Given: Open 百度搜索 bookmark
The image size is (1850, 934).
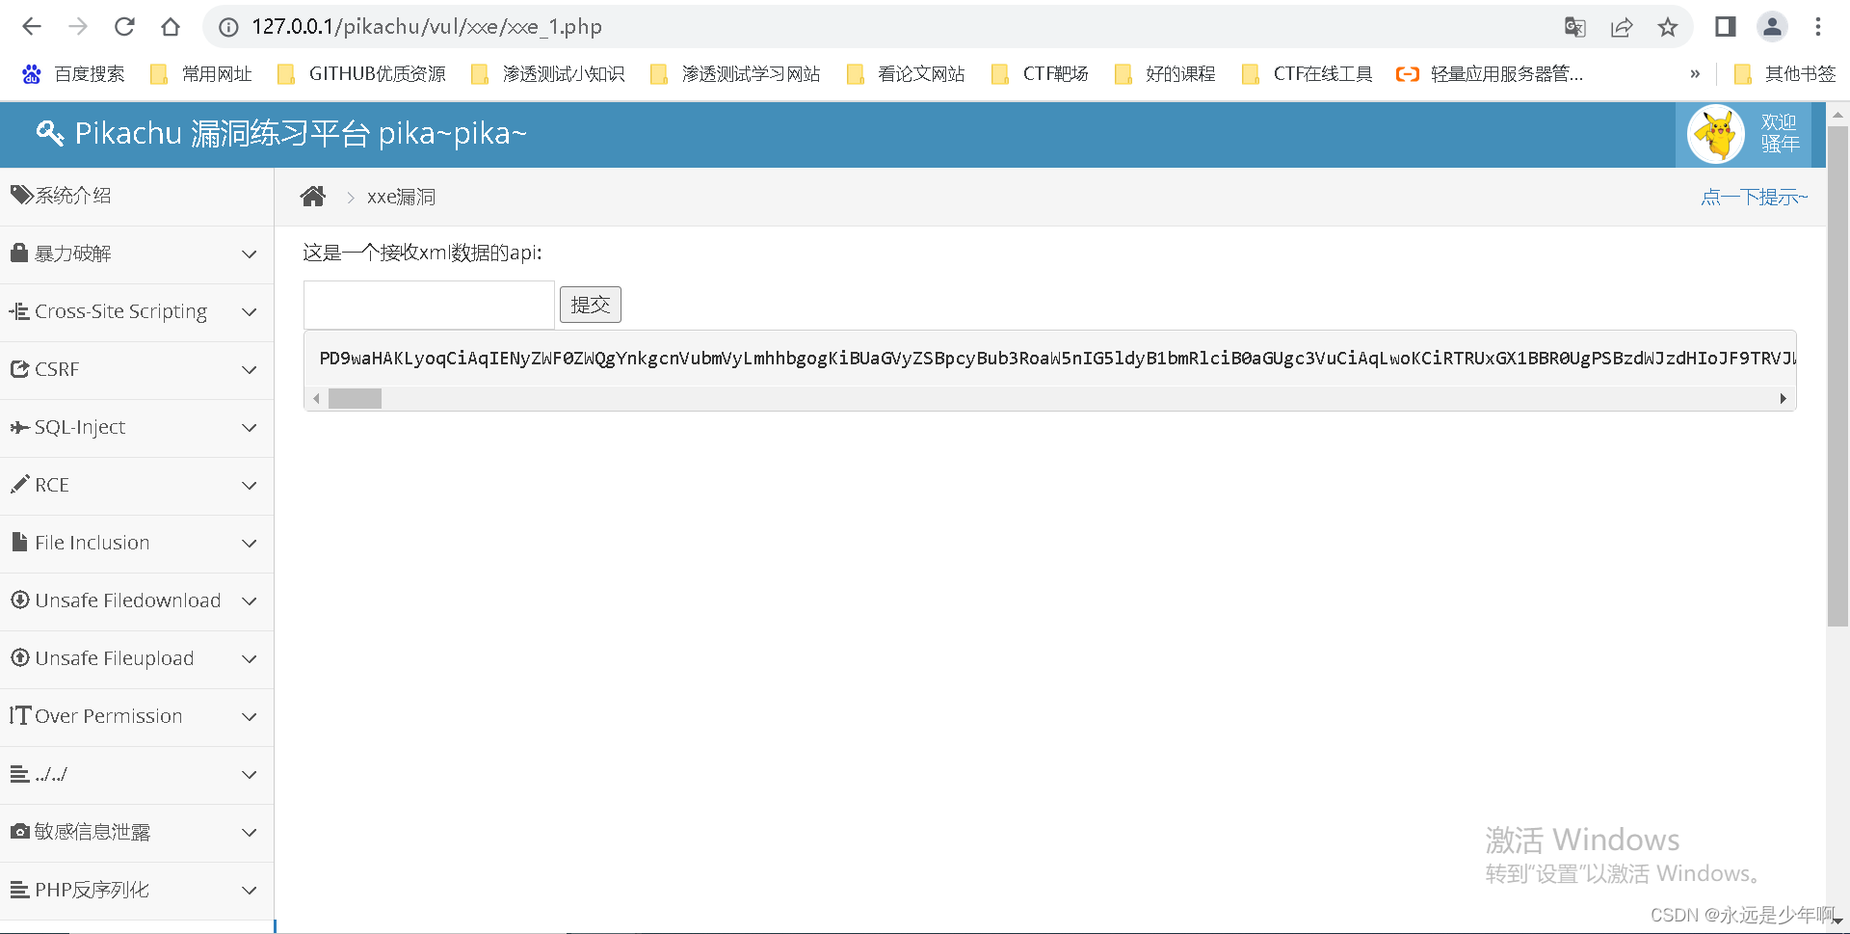Looking at the screenshot, I should [73, 74].
